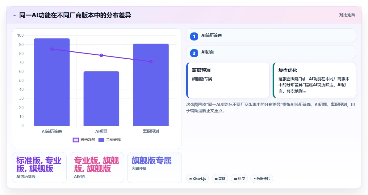368x195 pixels.
Task: Click the 旗舰版专属 data card
Action: point(154,167)
